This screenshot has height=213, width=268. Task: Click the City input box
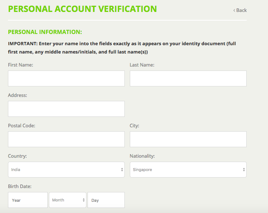[x=188, y=139]
